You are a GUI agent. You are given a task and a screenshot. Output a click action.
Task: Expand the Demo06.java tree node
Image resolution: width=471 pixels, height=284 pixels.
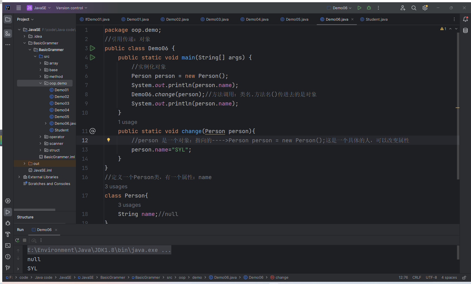46,123
